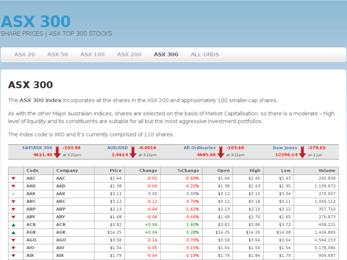347x260 pixels.
Task: Click the red down arrow beside Dow Jones
Action: tap(302, 152)
